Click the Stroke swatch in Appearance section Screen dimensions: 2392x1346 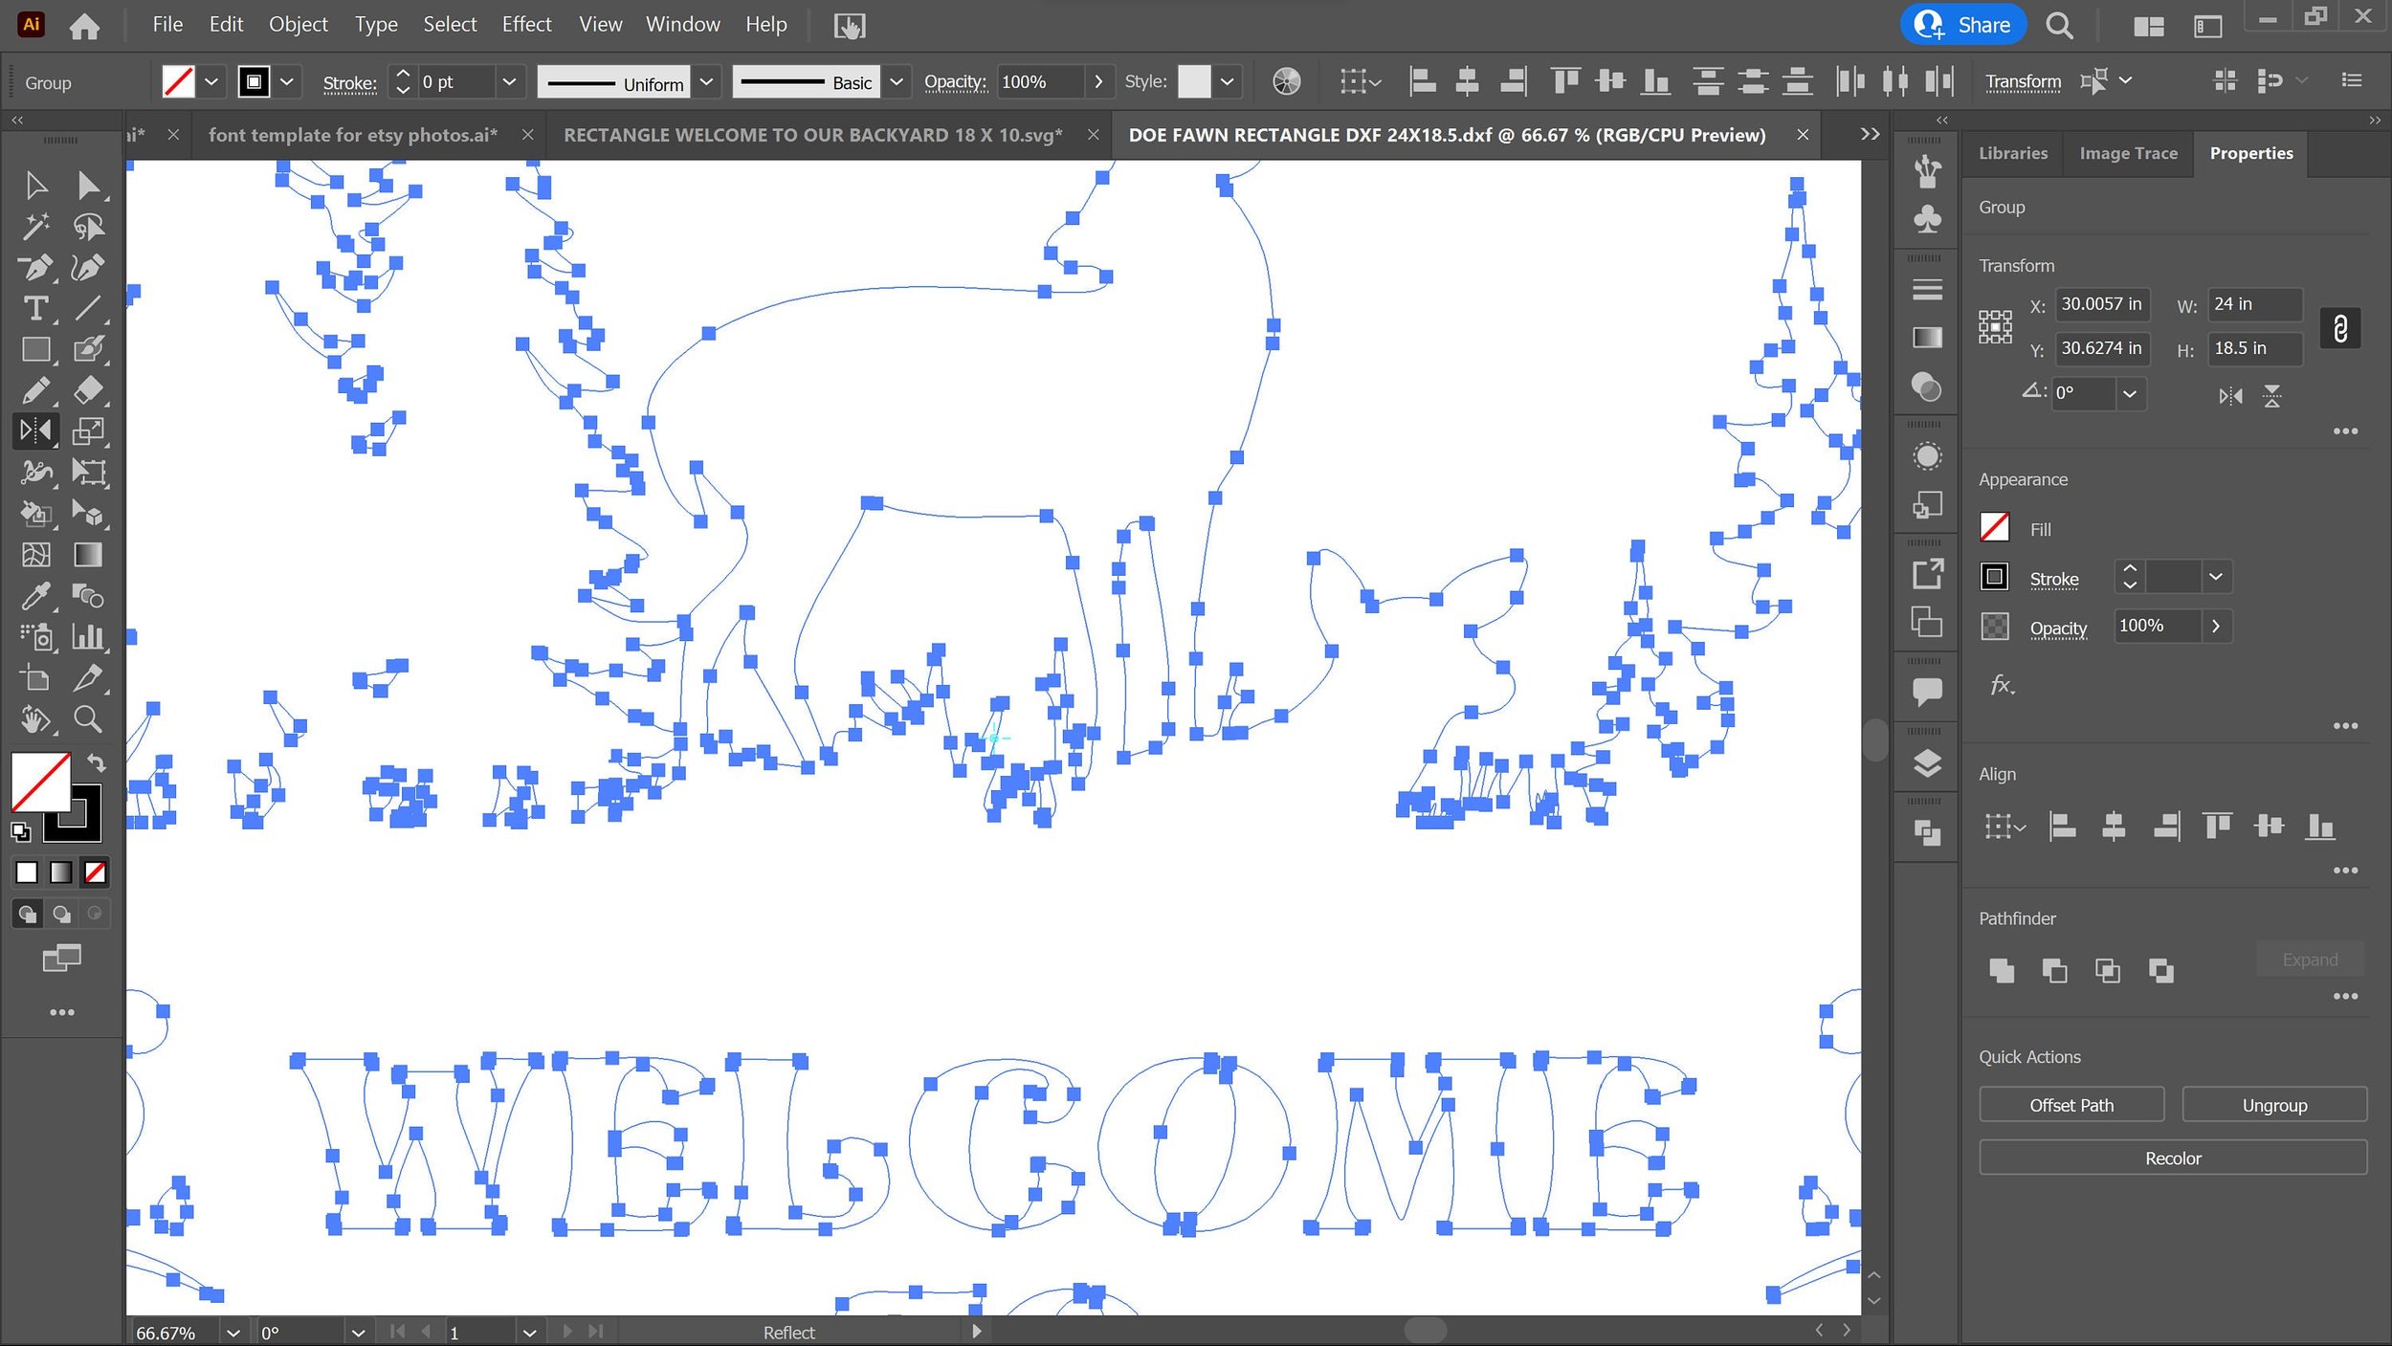click(1994, 577)
